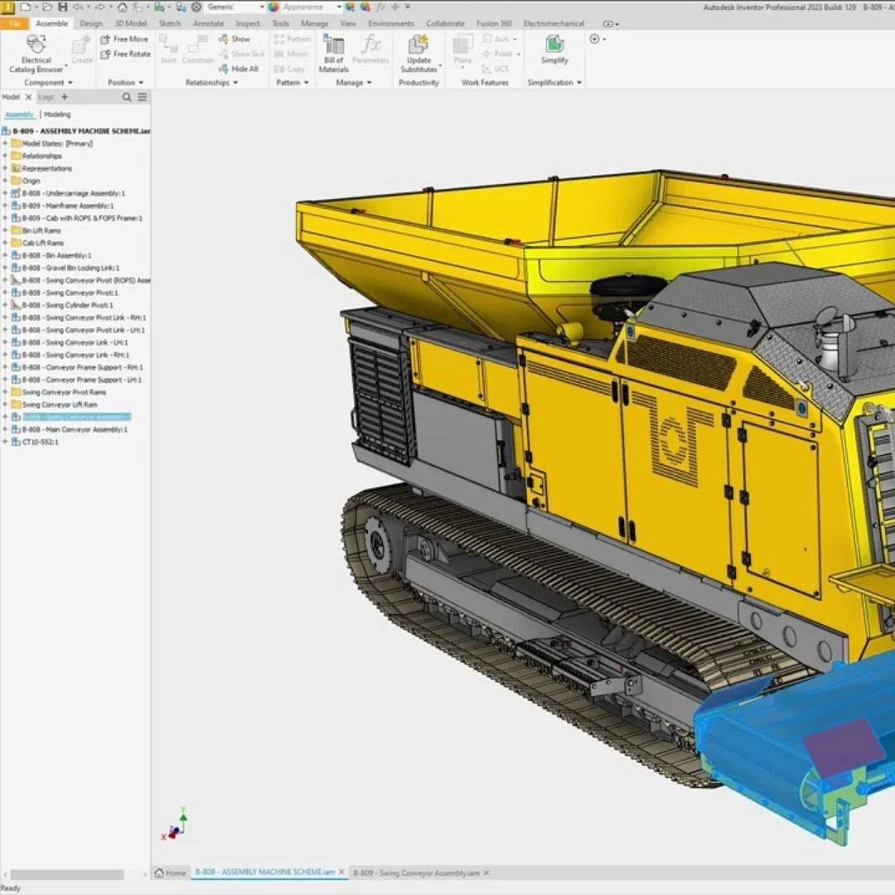Switch to Swing Conveyor Assembly.iam tab
Image resolution: width=895 pixels, height=895 pixels.
click(417, 873)
